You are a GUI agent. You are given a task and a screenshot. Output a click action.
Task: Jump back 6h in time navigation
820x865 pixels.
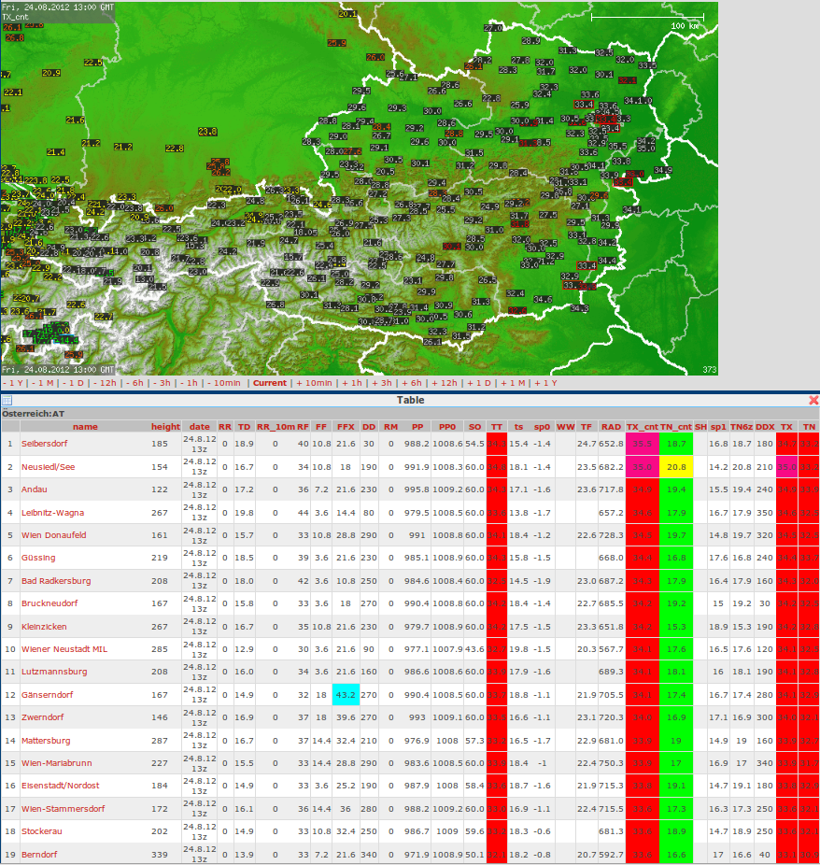click(x=134, y=383)
